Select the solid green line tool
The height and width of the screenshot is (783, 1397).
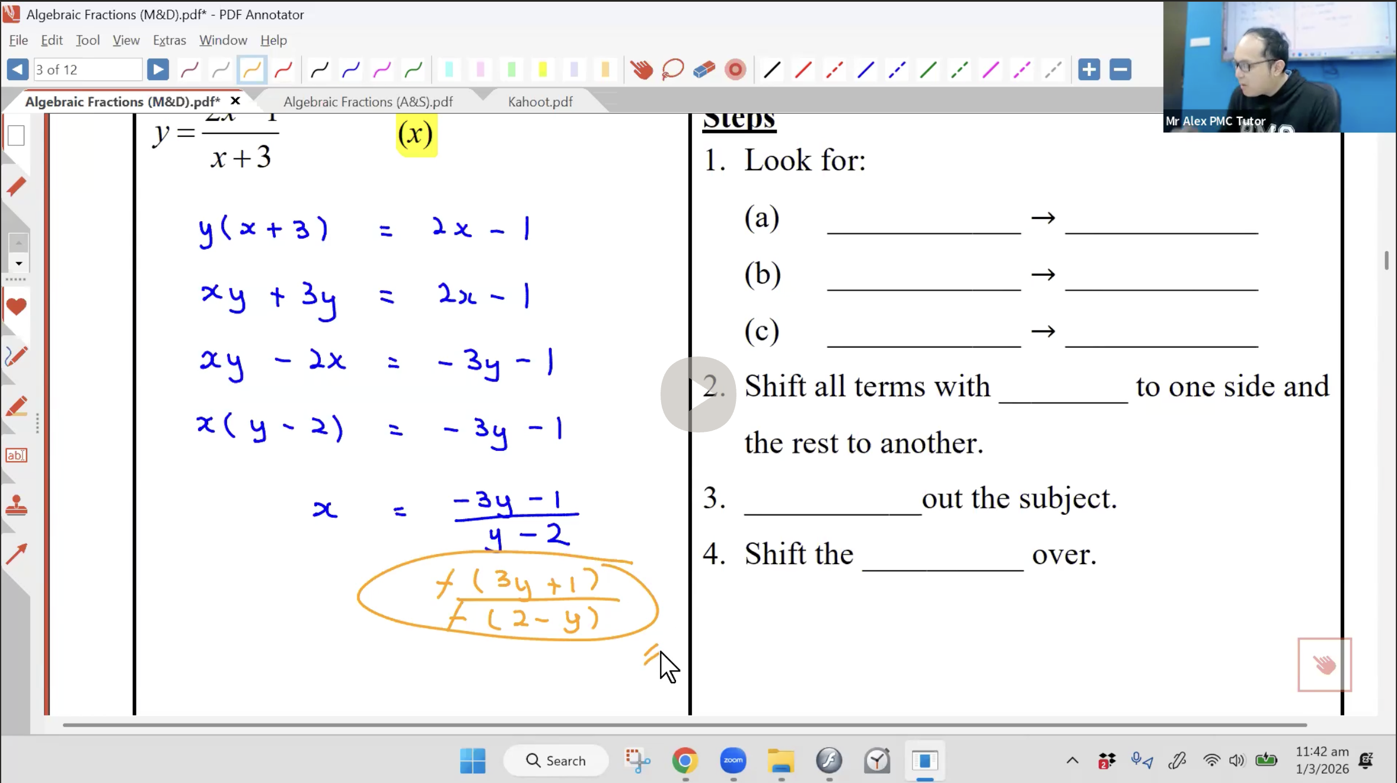pos(928,70)
